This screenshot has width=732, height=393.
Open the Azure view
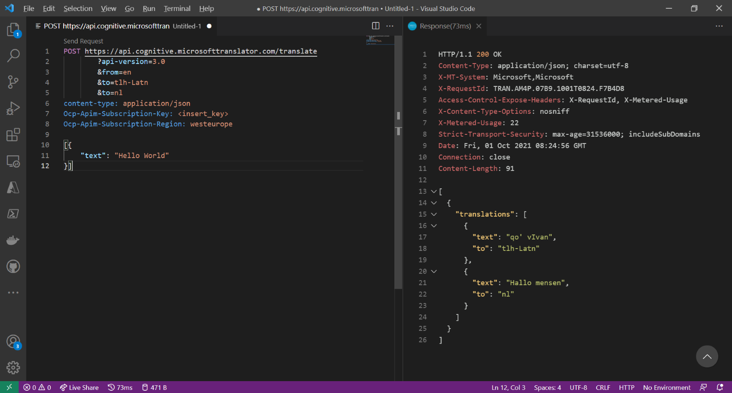pyautogui.click(x=13, y=187)
